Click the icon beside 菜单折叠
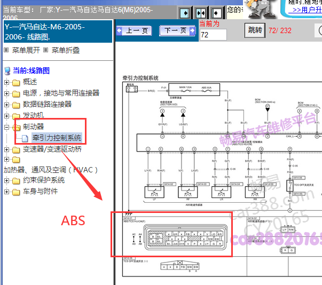322x285 pixels. pos(45,50)
